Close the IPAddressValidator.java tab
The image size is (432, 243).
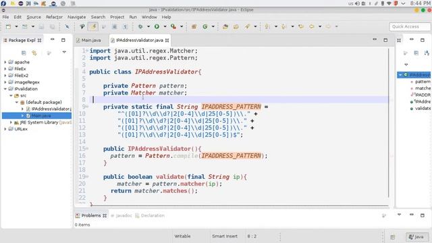[167, 40]
